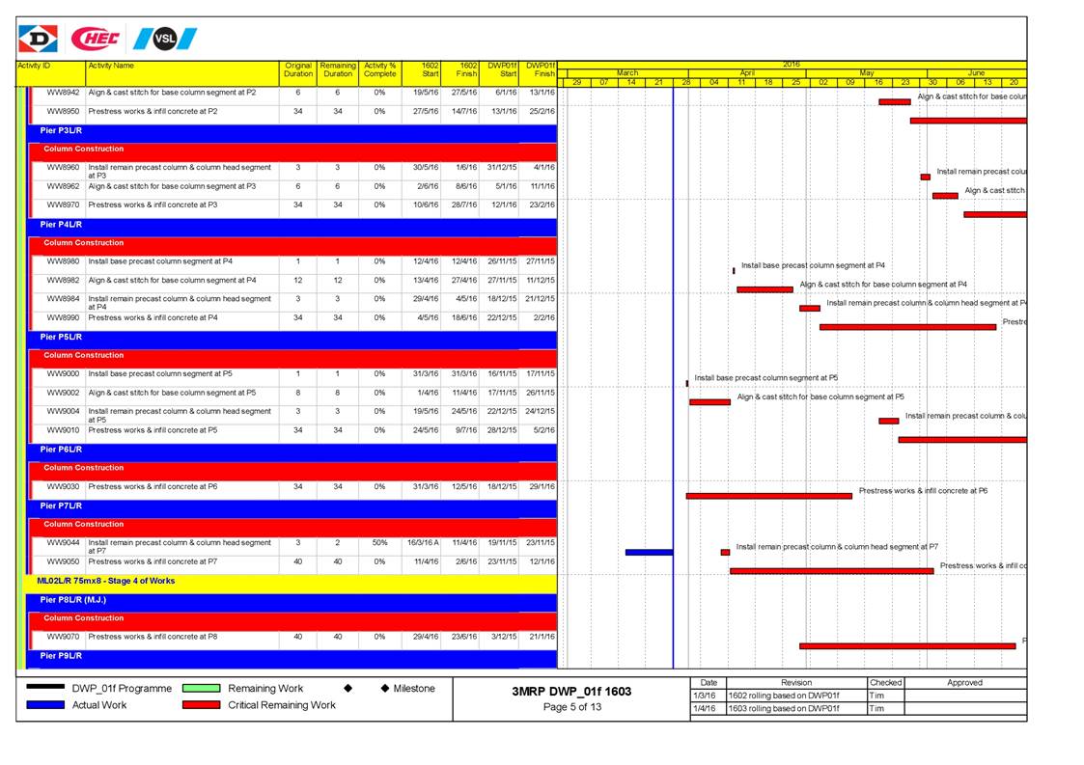This screenshot has height=765, width=1084.
Task: Click the April month header in the timeline
Action: pyautogui.click(x=747, y=72)
